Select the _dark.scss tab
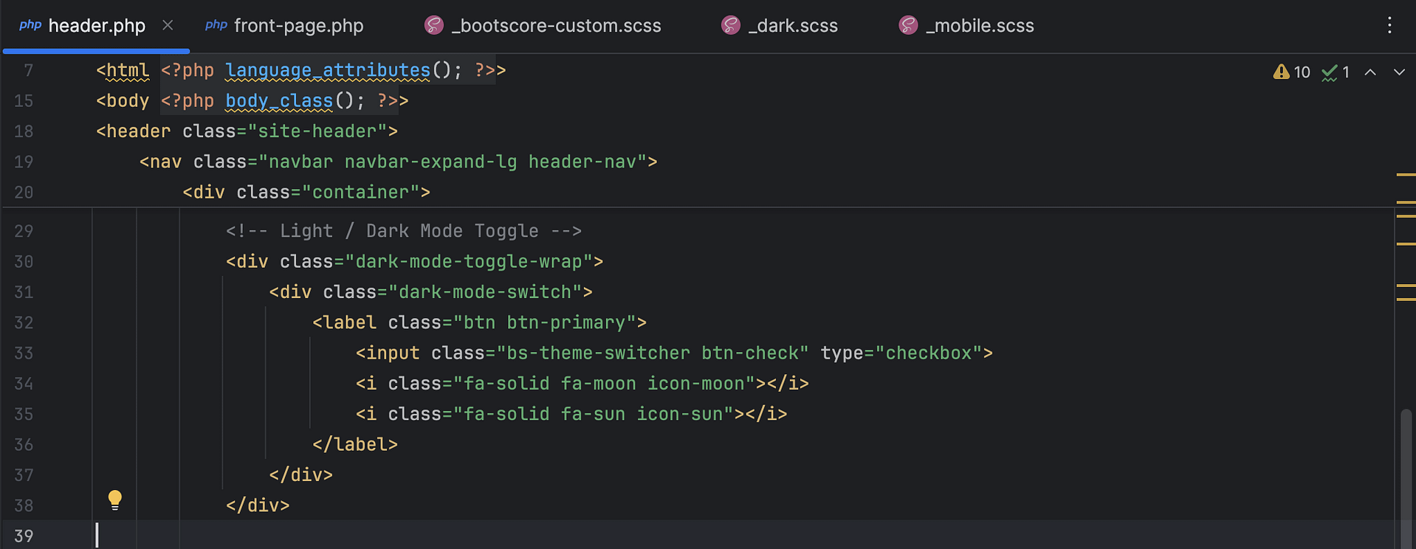This screenshot has height=549, width=1416. 792,26
